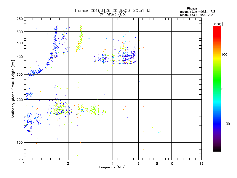Click the 'RwPretec (8p)' subtitle

pyautogui.click(x=112, y=14)
